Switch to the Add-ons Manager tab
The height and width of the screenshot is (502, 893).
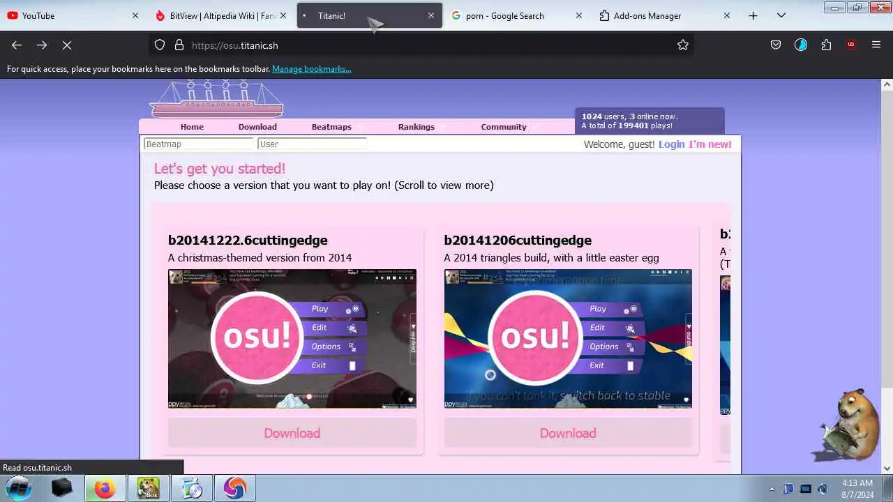665,15
